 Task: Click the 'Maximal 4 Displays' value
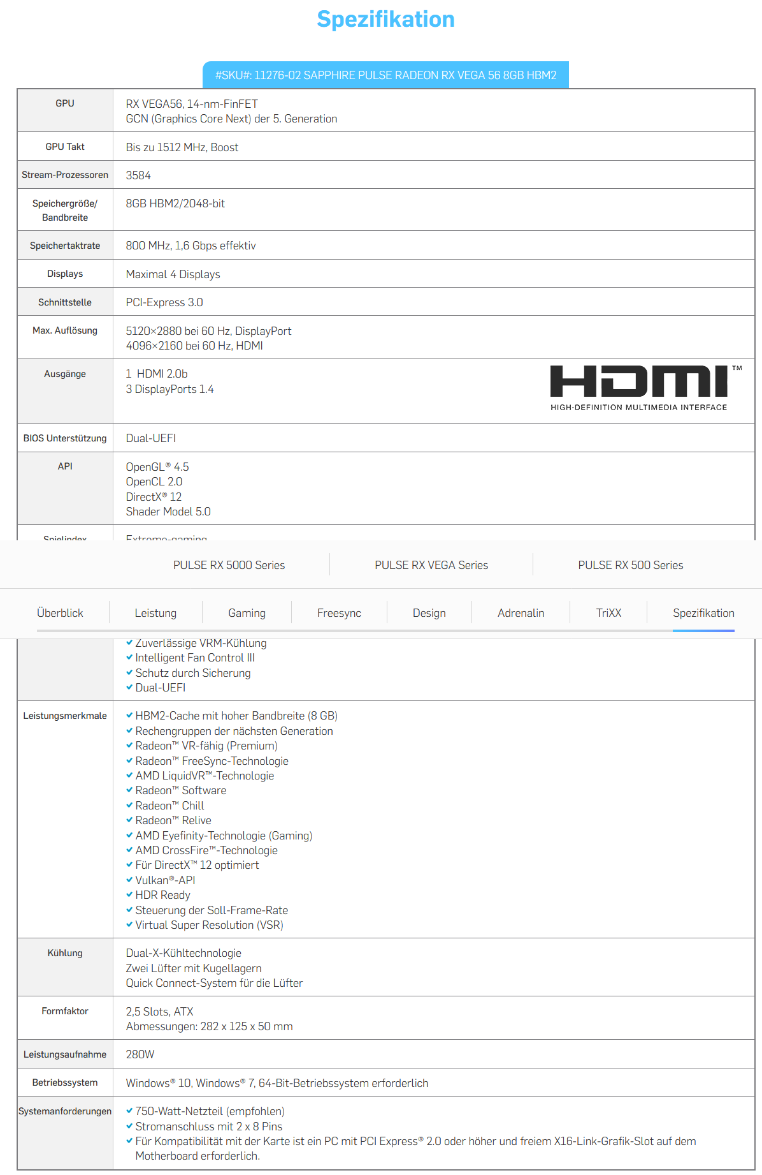[173, 274]
